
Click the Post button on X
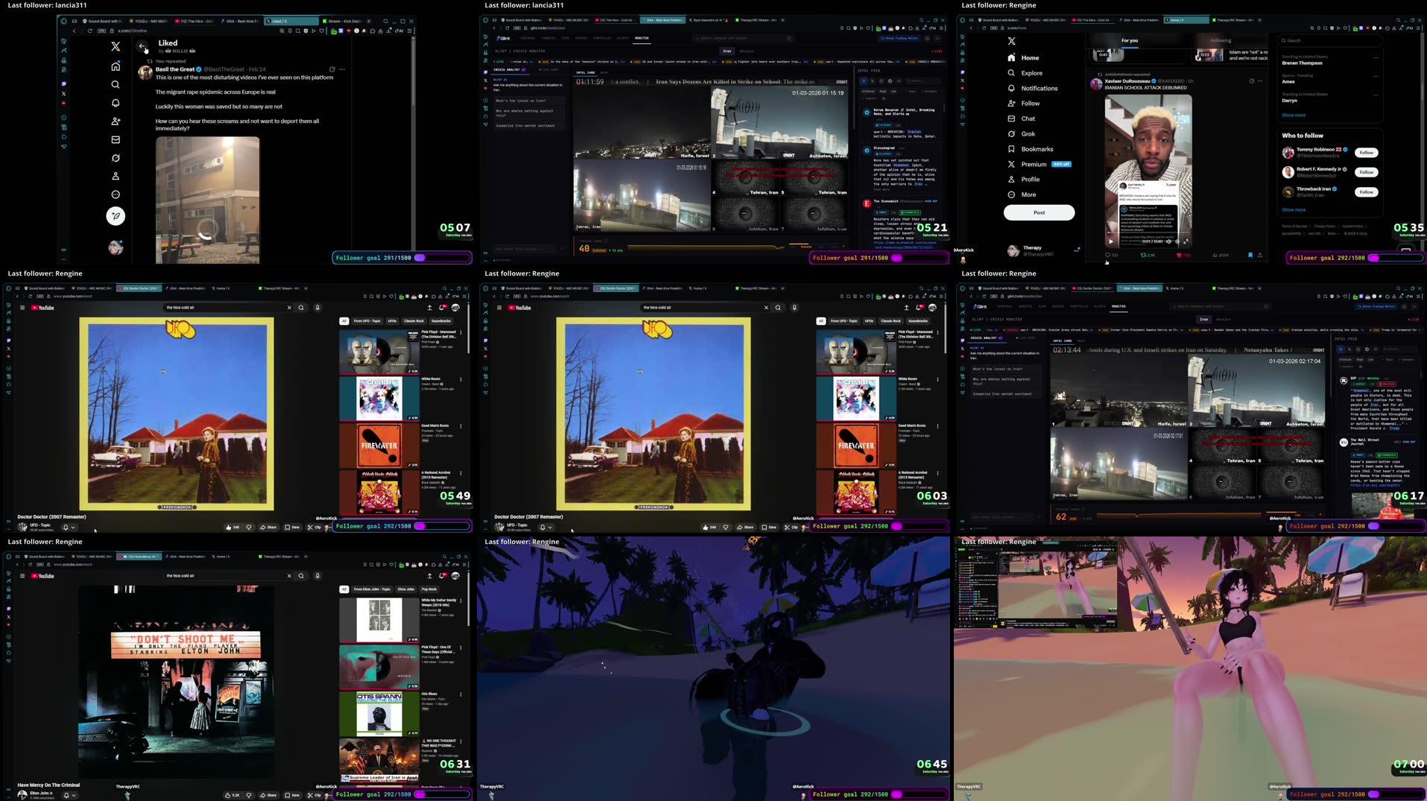1039,212
